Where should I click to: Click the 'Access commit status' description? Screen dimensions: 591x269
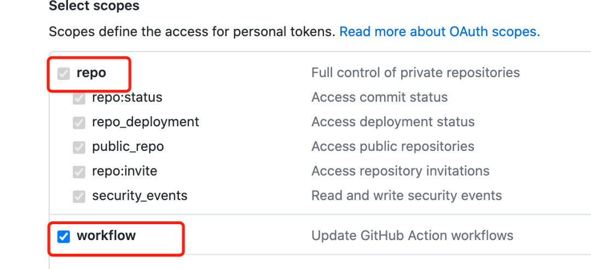pos(379,97)
